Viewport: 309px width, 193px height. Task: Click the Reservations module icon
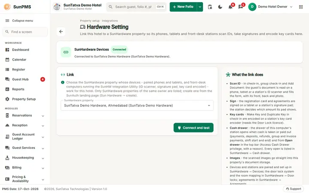(7, 115)
